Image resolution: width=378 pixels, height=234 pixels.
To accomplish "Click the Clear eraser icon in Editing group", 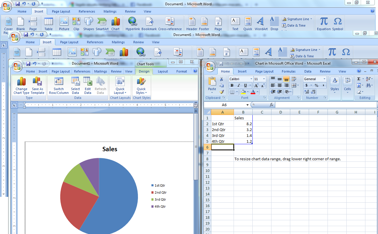I will pyautogui.click(x=359, y=92).
